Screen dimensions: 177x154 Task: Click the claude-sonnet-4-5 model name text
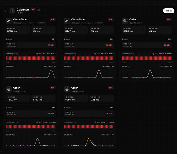(35, 23)
